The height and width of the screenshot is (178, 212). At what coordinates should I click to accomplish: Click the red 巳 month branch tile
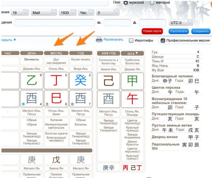coord(56,99)
